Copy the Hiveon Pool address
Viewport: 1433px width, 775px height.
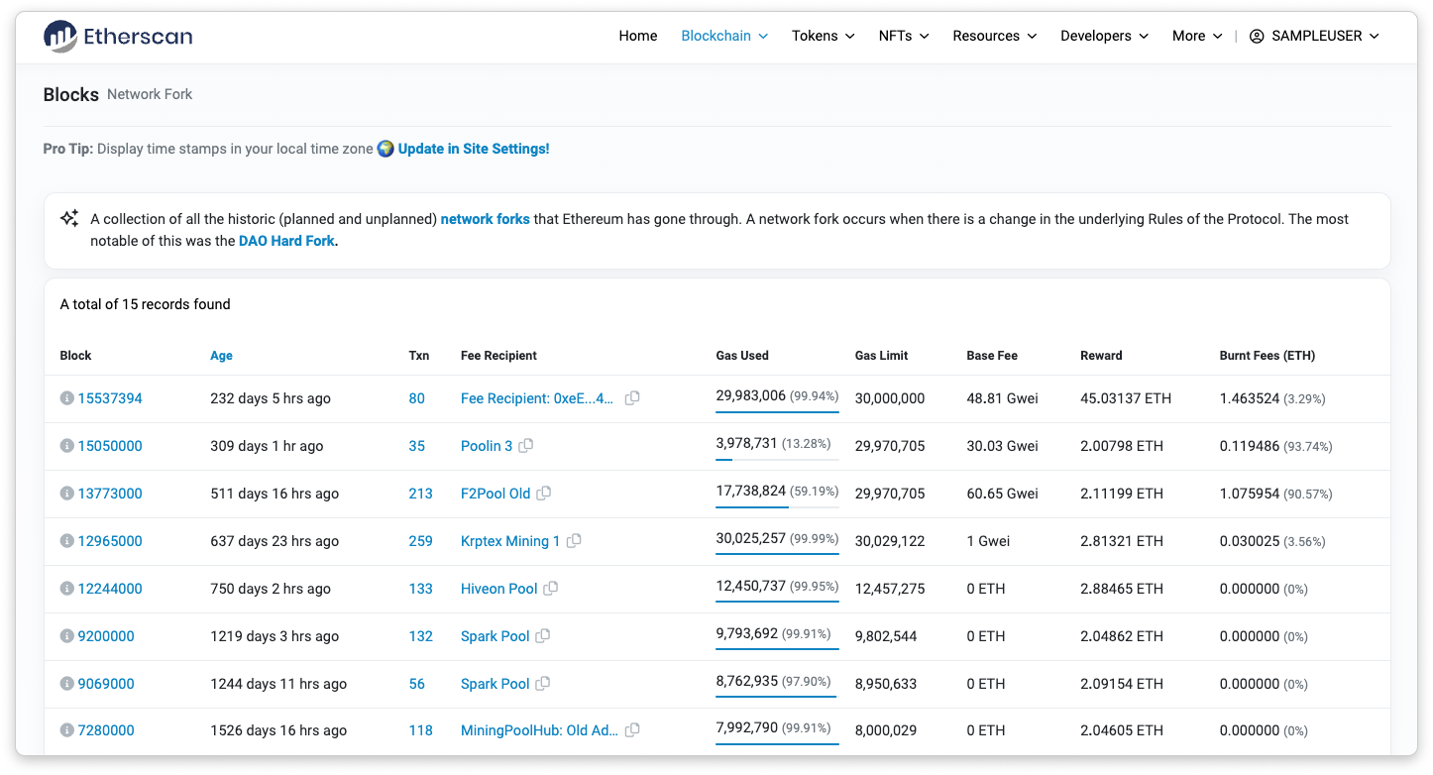click(x=551, y=589)
